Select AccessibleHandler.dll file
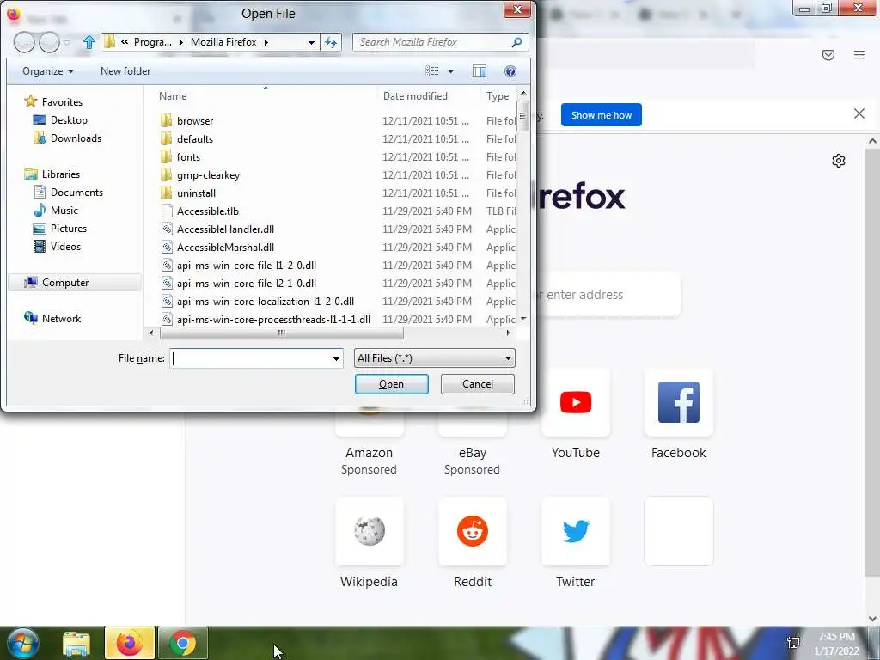This screenshot has width=880, height=660. [x=225, y=229]
